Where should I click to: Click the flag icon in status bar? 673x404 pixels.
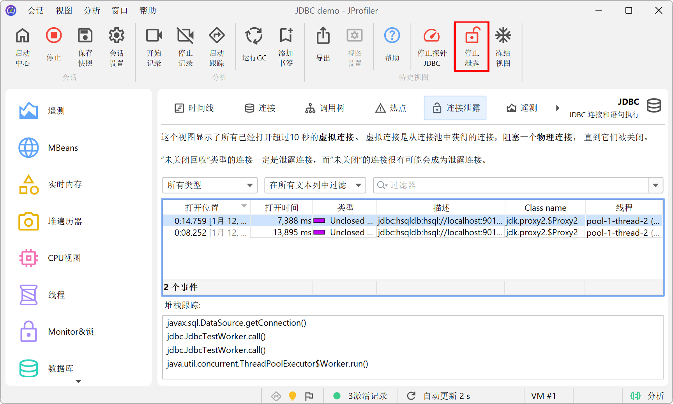309,396
